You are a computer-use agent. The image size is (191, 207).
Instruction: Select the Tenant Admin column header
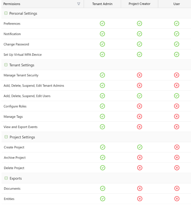coord(102,4)
